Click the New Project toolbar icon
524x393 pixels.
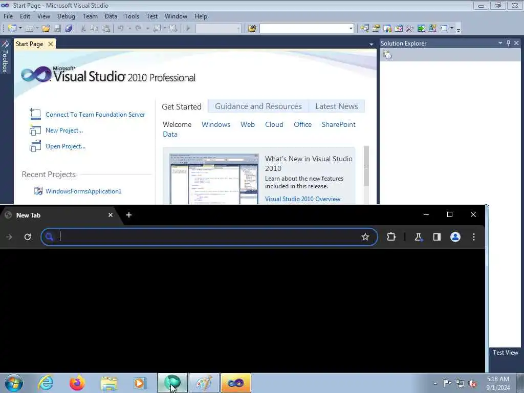(12, 29)
